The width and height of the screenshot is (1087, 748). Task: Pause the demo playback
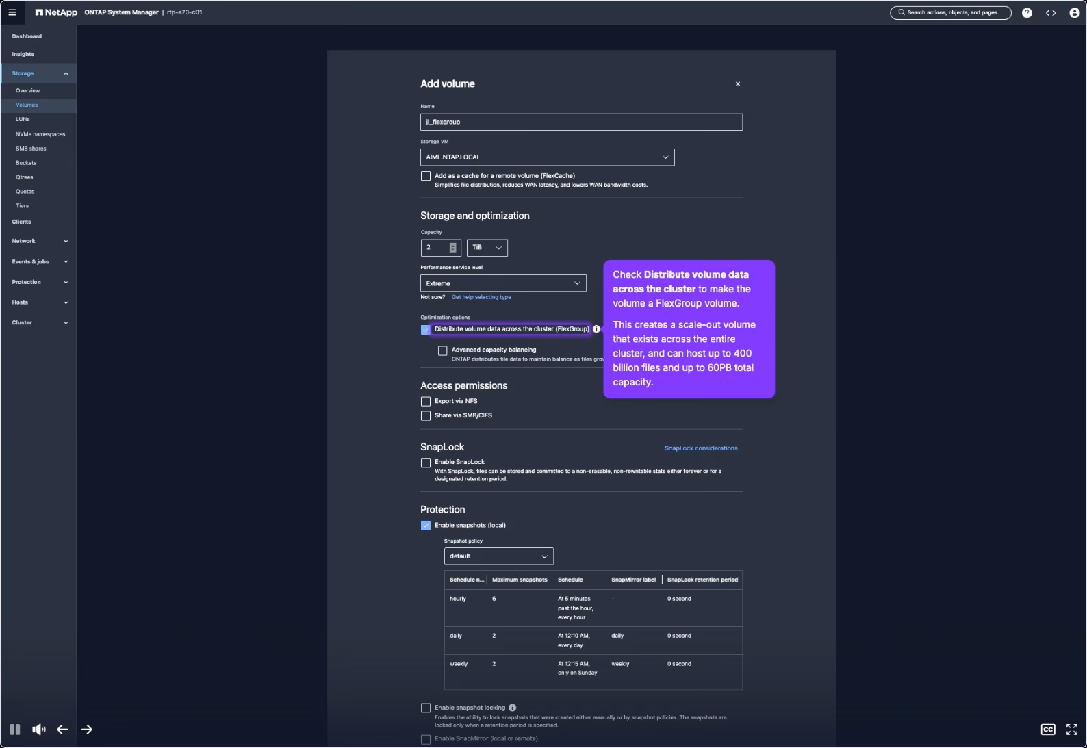(x=15, y=730)
